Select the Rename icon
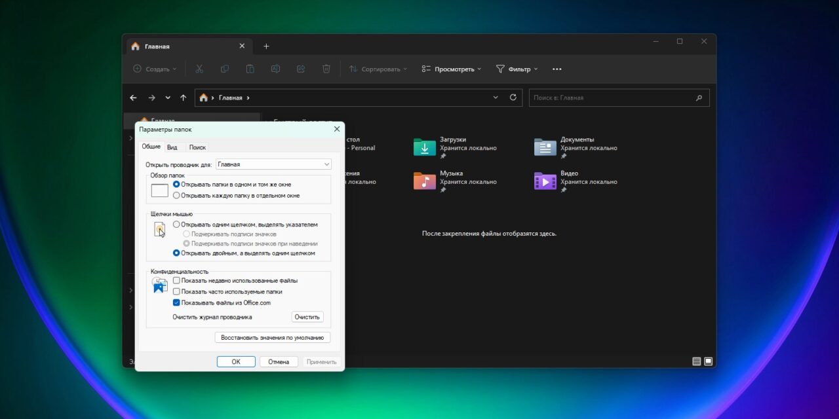Image resolution: width=839 pixels, height=419 pixels. click(275, 69)
